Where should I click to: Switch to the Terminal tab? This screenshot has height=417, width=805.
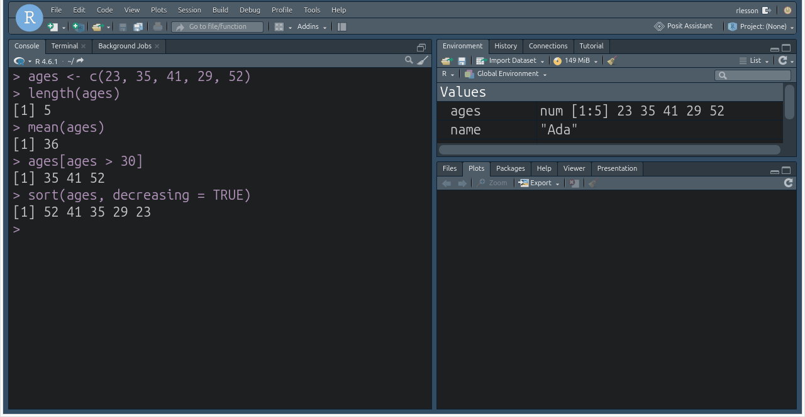[x=65, y=46]
